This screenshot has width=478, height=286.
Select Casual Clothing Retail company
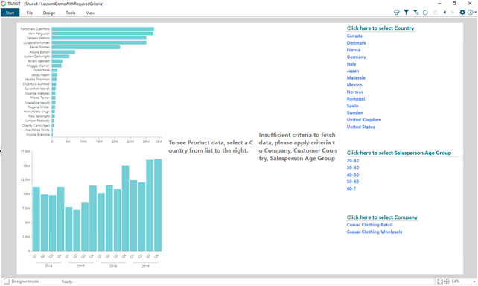tap(369, 225)
